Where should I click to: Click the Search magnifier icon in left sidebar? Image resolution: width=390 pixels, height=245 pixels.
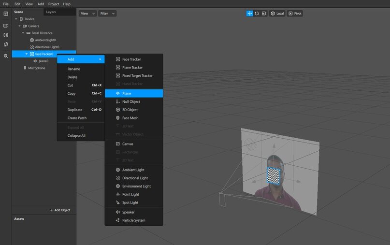[x=6, y=56]
